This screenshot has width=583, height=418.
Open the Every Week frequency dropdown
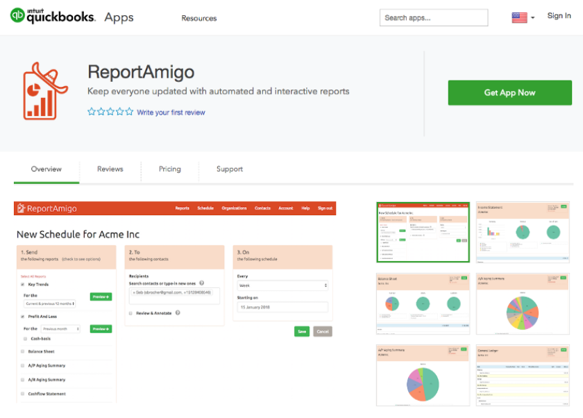[x=282, y=285]
